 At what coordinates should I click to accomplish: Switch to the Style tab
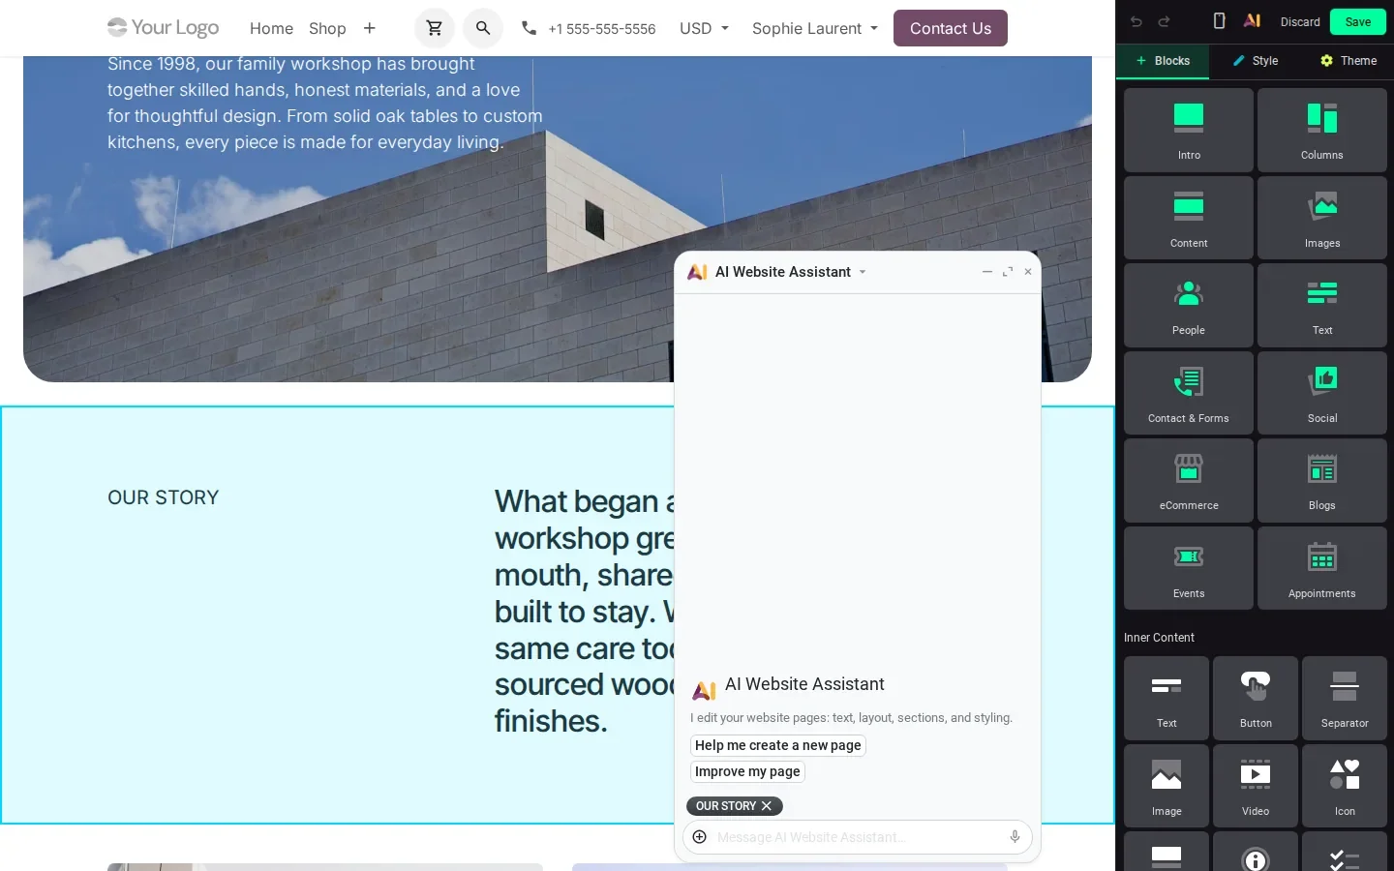(1256, 61)
